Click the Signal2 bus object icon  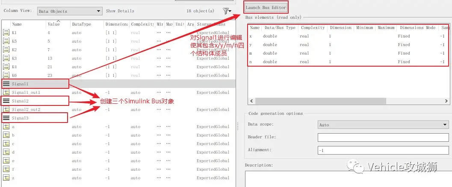click(6, 101)
